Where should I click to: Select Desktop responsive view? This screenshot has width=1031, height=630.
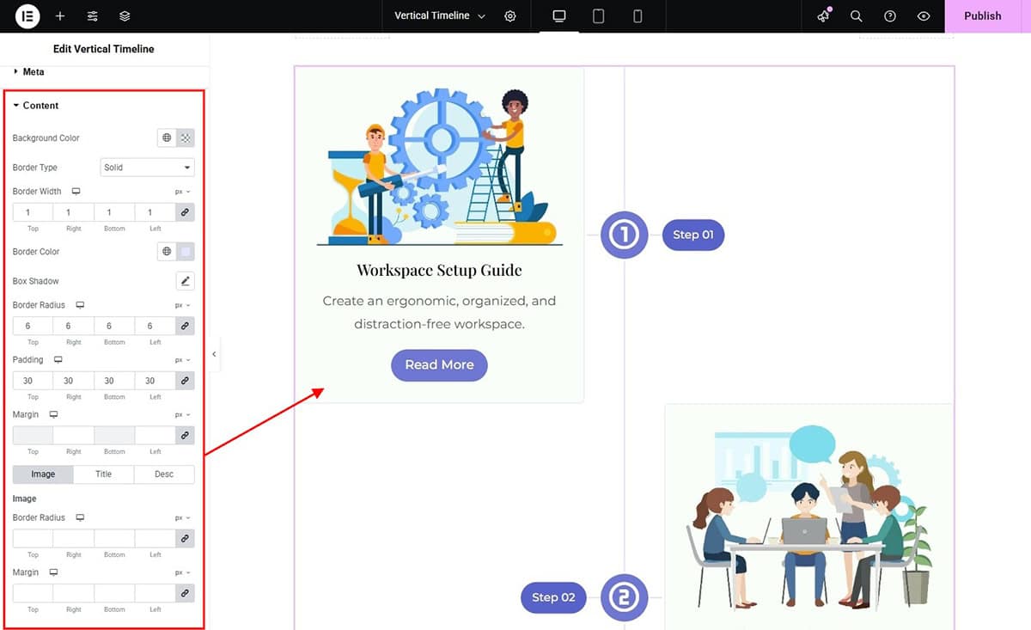(559, 16)
